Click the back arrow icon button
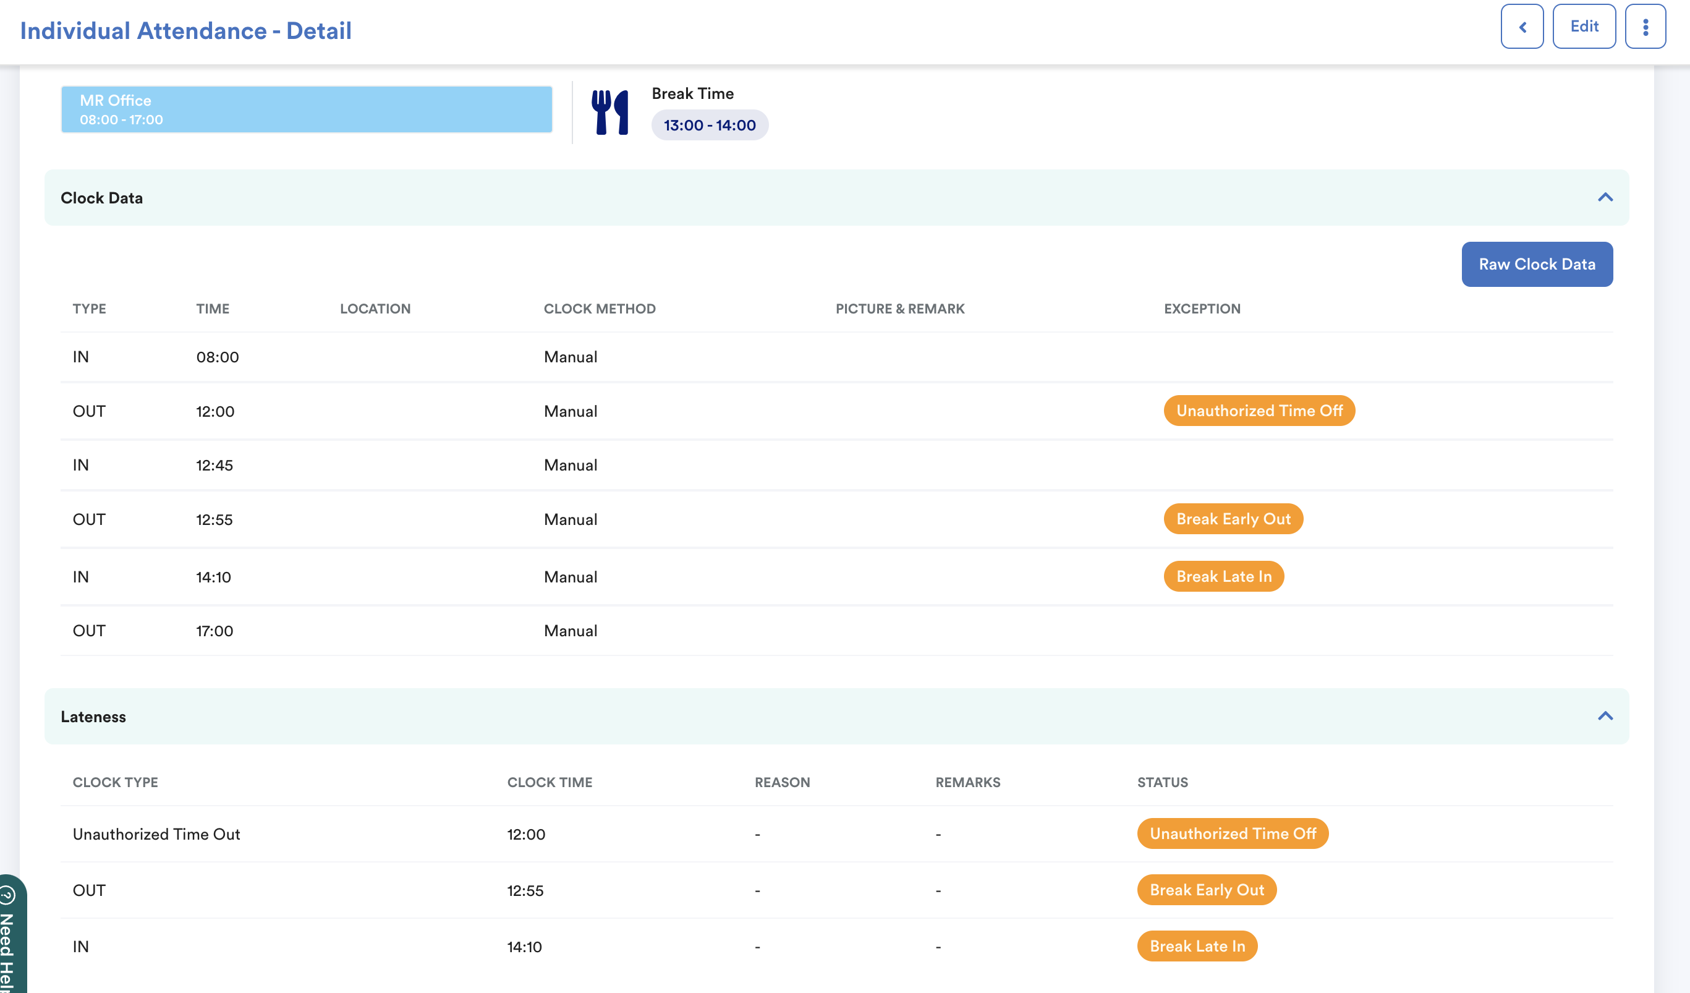 [1522, 27]
